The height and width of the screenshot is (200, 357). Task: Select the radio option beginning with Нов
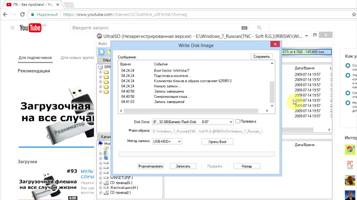pos(348,103)
